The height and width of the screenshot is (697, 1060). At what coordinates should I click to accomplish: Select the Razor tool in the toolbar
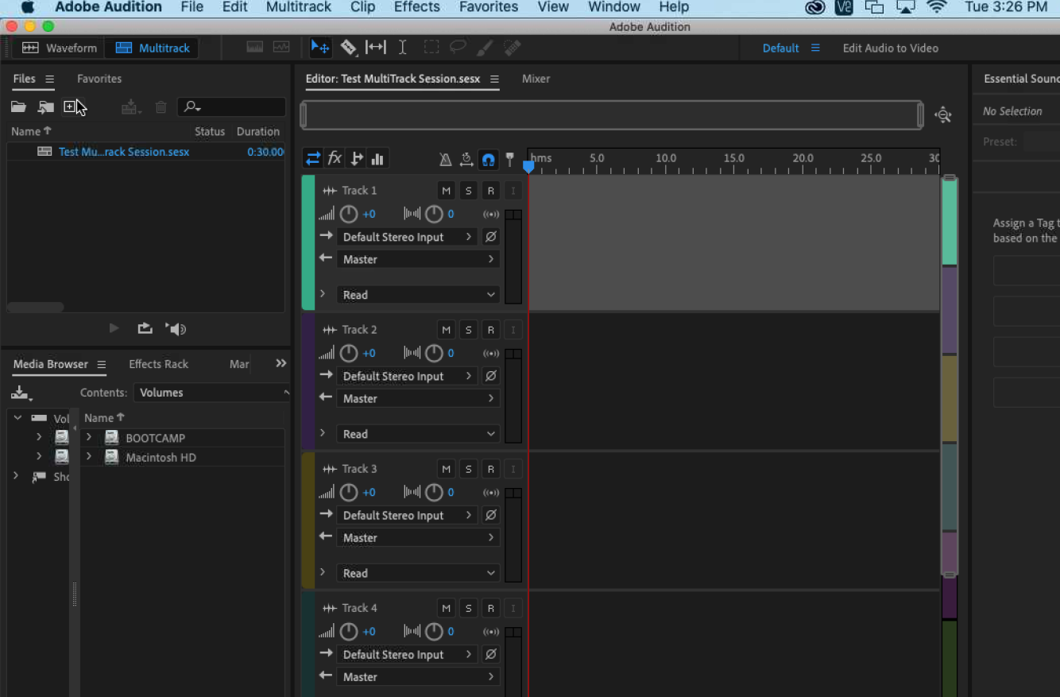(348, 48)
